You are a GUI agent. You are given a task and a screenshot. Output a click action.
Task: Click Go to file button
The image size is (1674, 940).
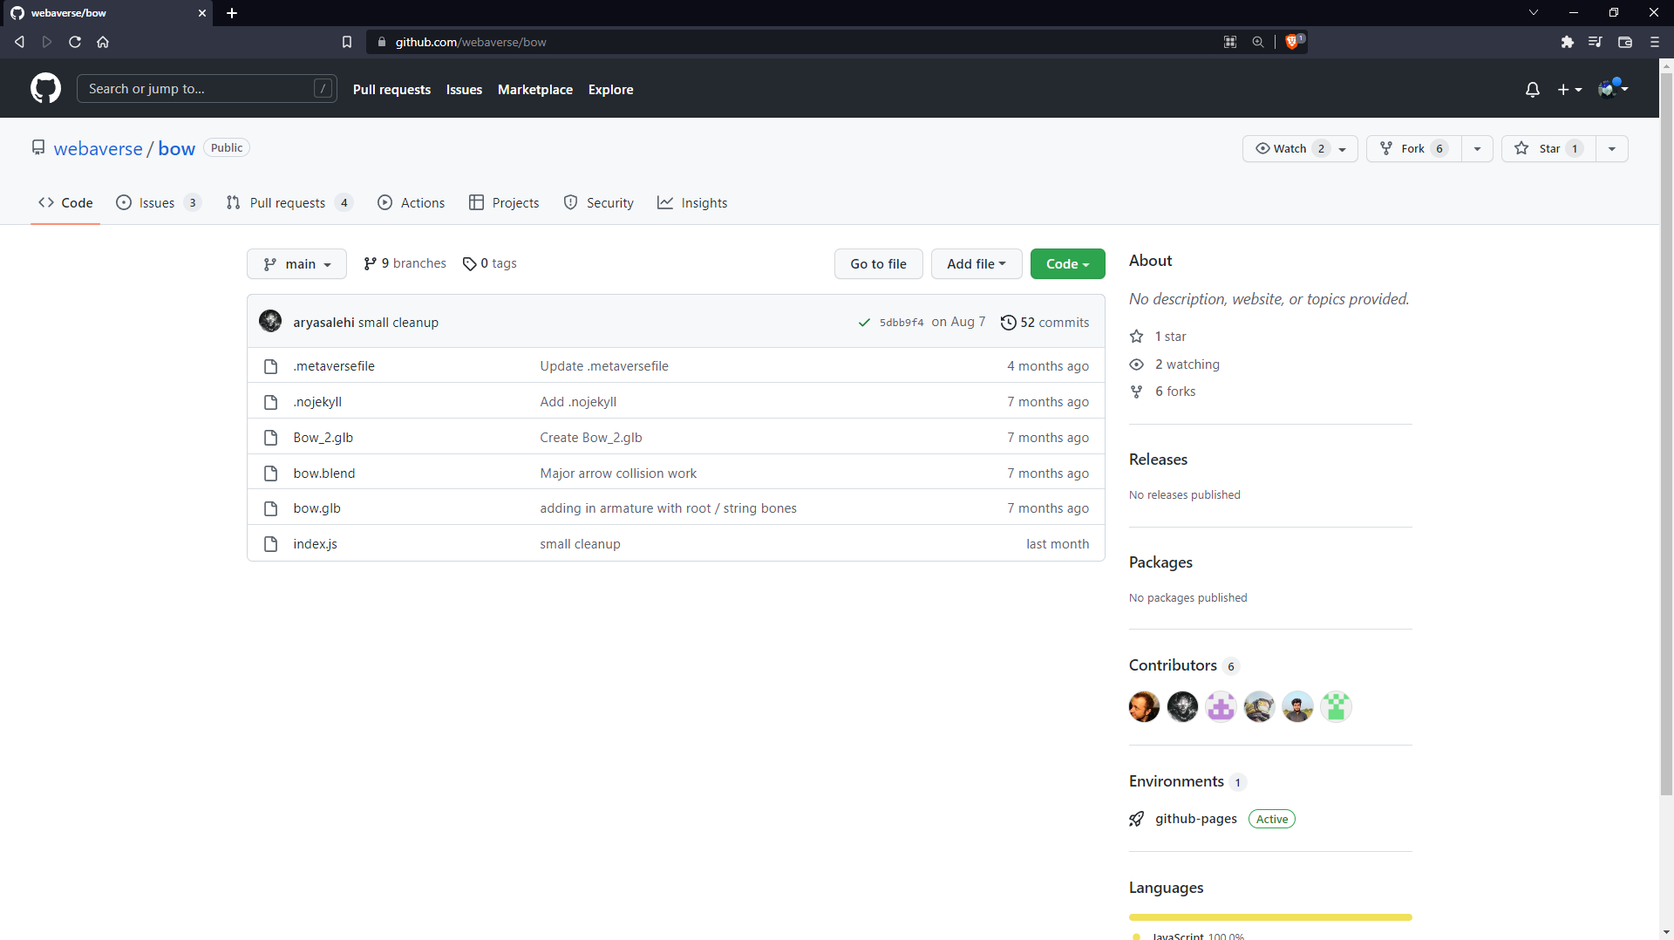(878, 264)
